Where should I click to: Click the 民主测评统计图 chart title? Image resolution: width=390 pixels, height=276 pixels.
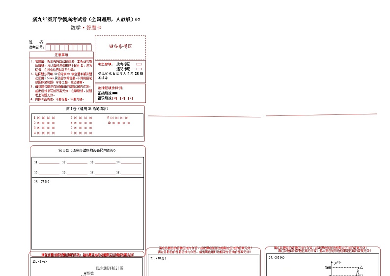tap(110, 268)
